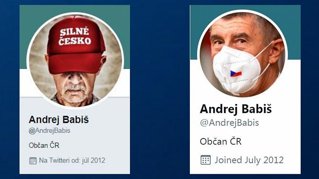Click the dark blue background between the cards

(x=160, y=89)
